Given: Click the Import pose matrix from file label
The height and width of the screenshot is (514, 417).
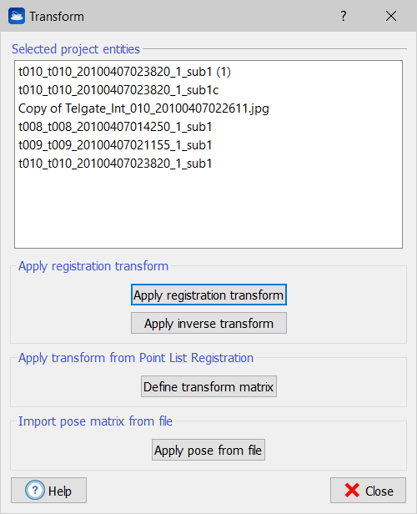Looking at the screenshot, I should coord(95,421).
